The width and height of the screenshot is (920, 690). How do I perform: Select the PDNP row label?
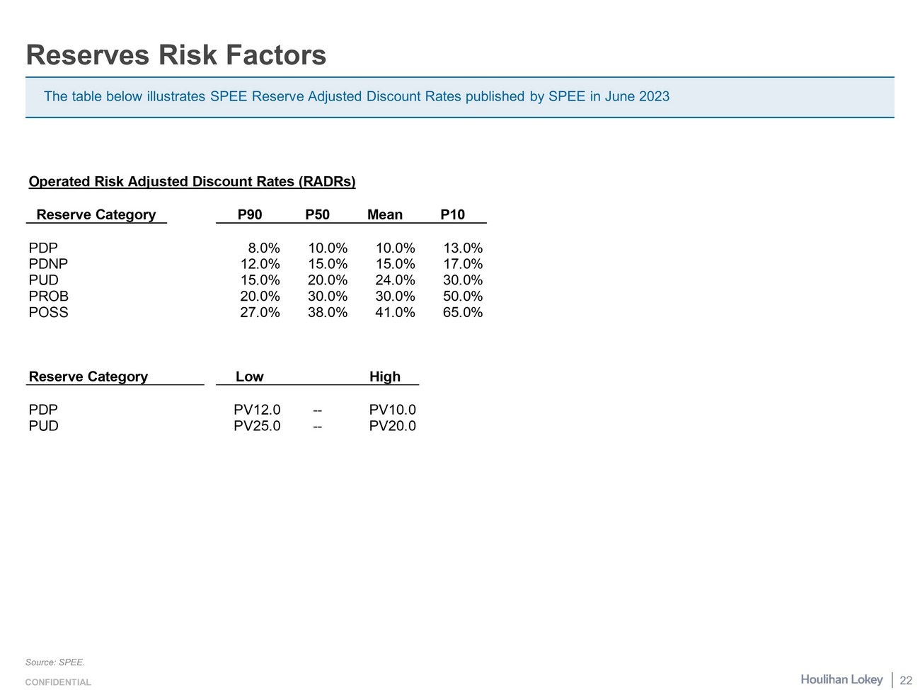(48, 264)
